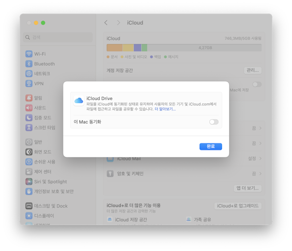Open the 스크린 타임 hourglass icon
This screenshot has width=292, height=251.
coord(29,128)
